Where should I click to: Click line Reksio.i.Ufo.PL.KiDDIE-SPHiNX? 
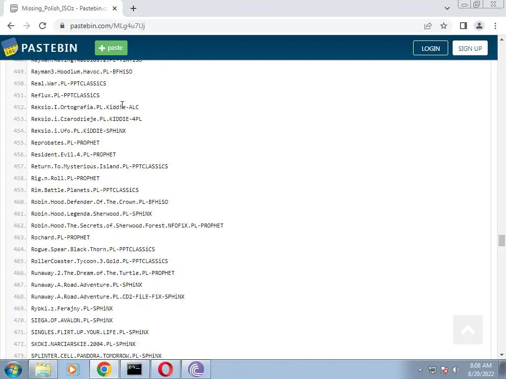[79, 131]
